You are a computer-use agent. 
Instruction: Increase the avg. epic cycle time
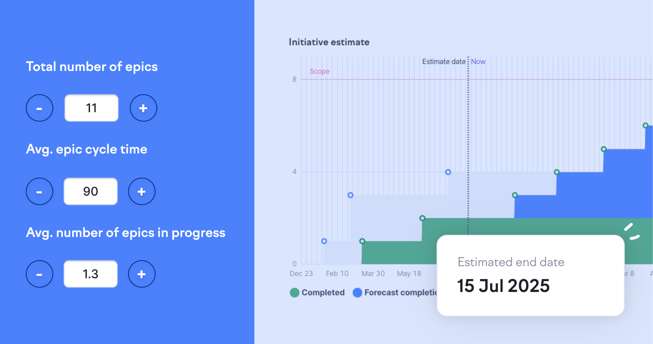142,192
